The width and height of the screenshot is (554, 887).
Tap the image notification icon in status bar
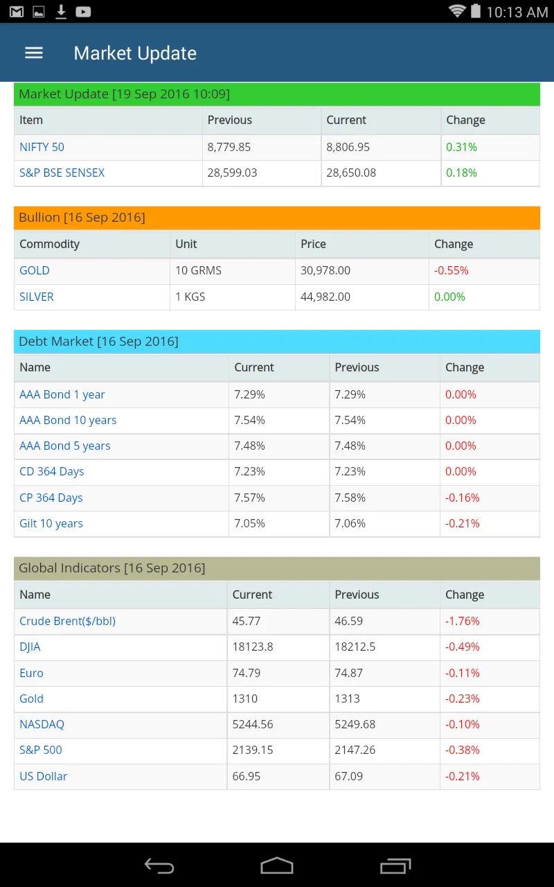point(39,12)
